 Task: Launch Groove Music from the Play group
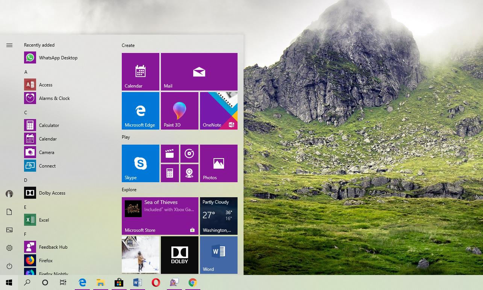pyautogui.click(x=189, y=154)
